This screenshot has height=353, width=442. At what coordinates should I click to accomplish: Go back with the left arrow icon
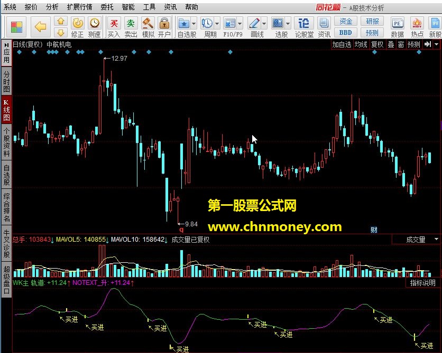coord(41,27)
